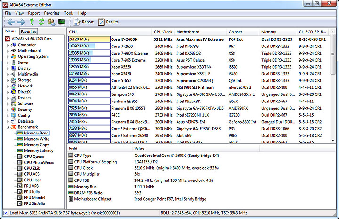Select the FPU Julia benchmark icon

tap(20, 192)
